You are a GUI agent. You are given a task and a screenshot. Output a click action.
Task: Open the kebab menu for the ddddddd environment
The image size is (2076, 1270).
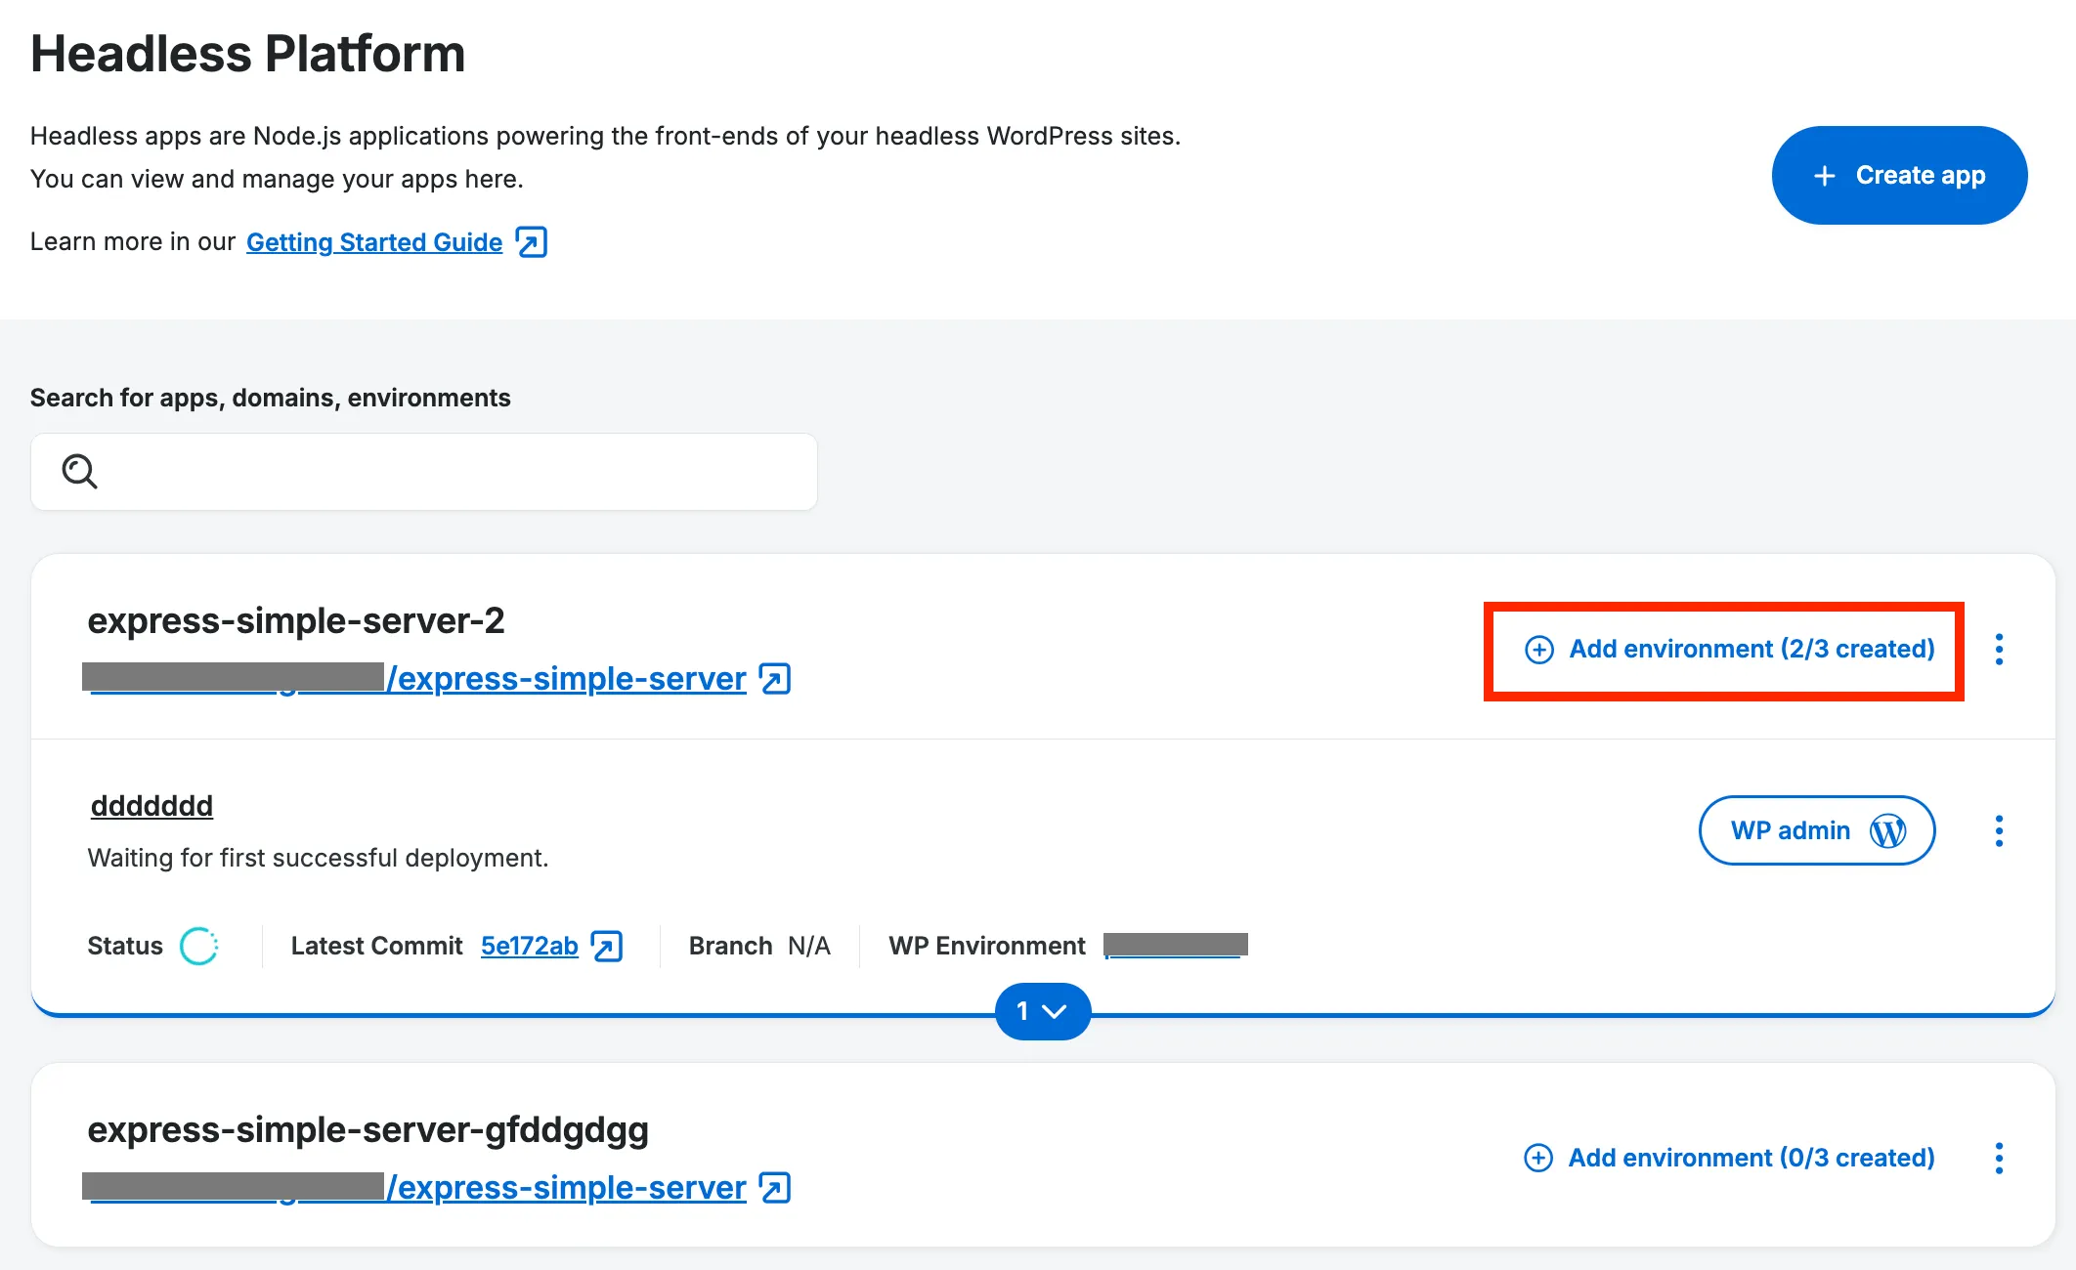(2000, 830)
